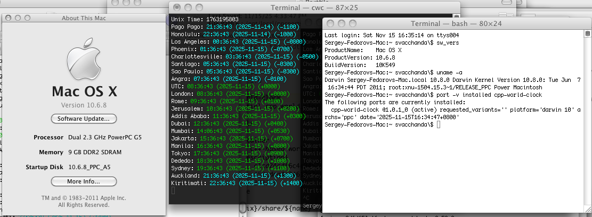Click the Rome time row
Image resolution: width=592 pixels, height=217 pixels.
(227, 102)
